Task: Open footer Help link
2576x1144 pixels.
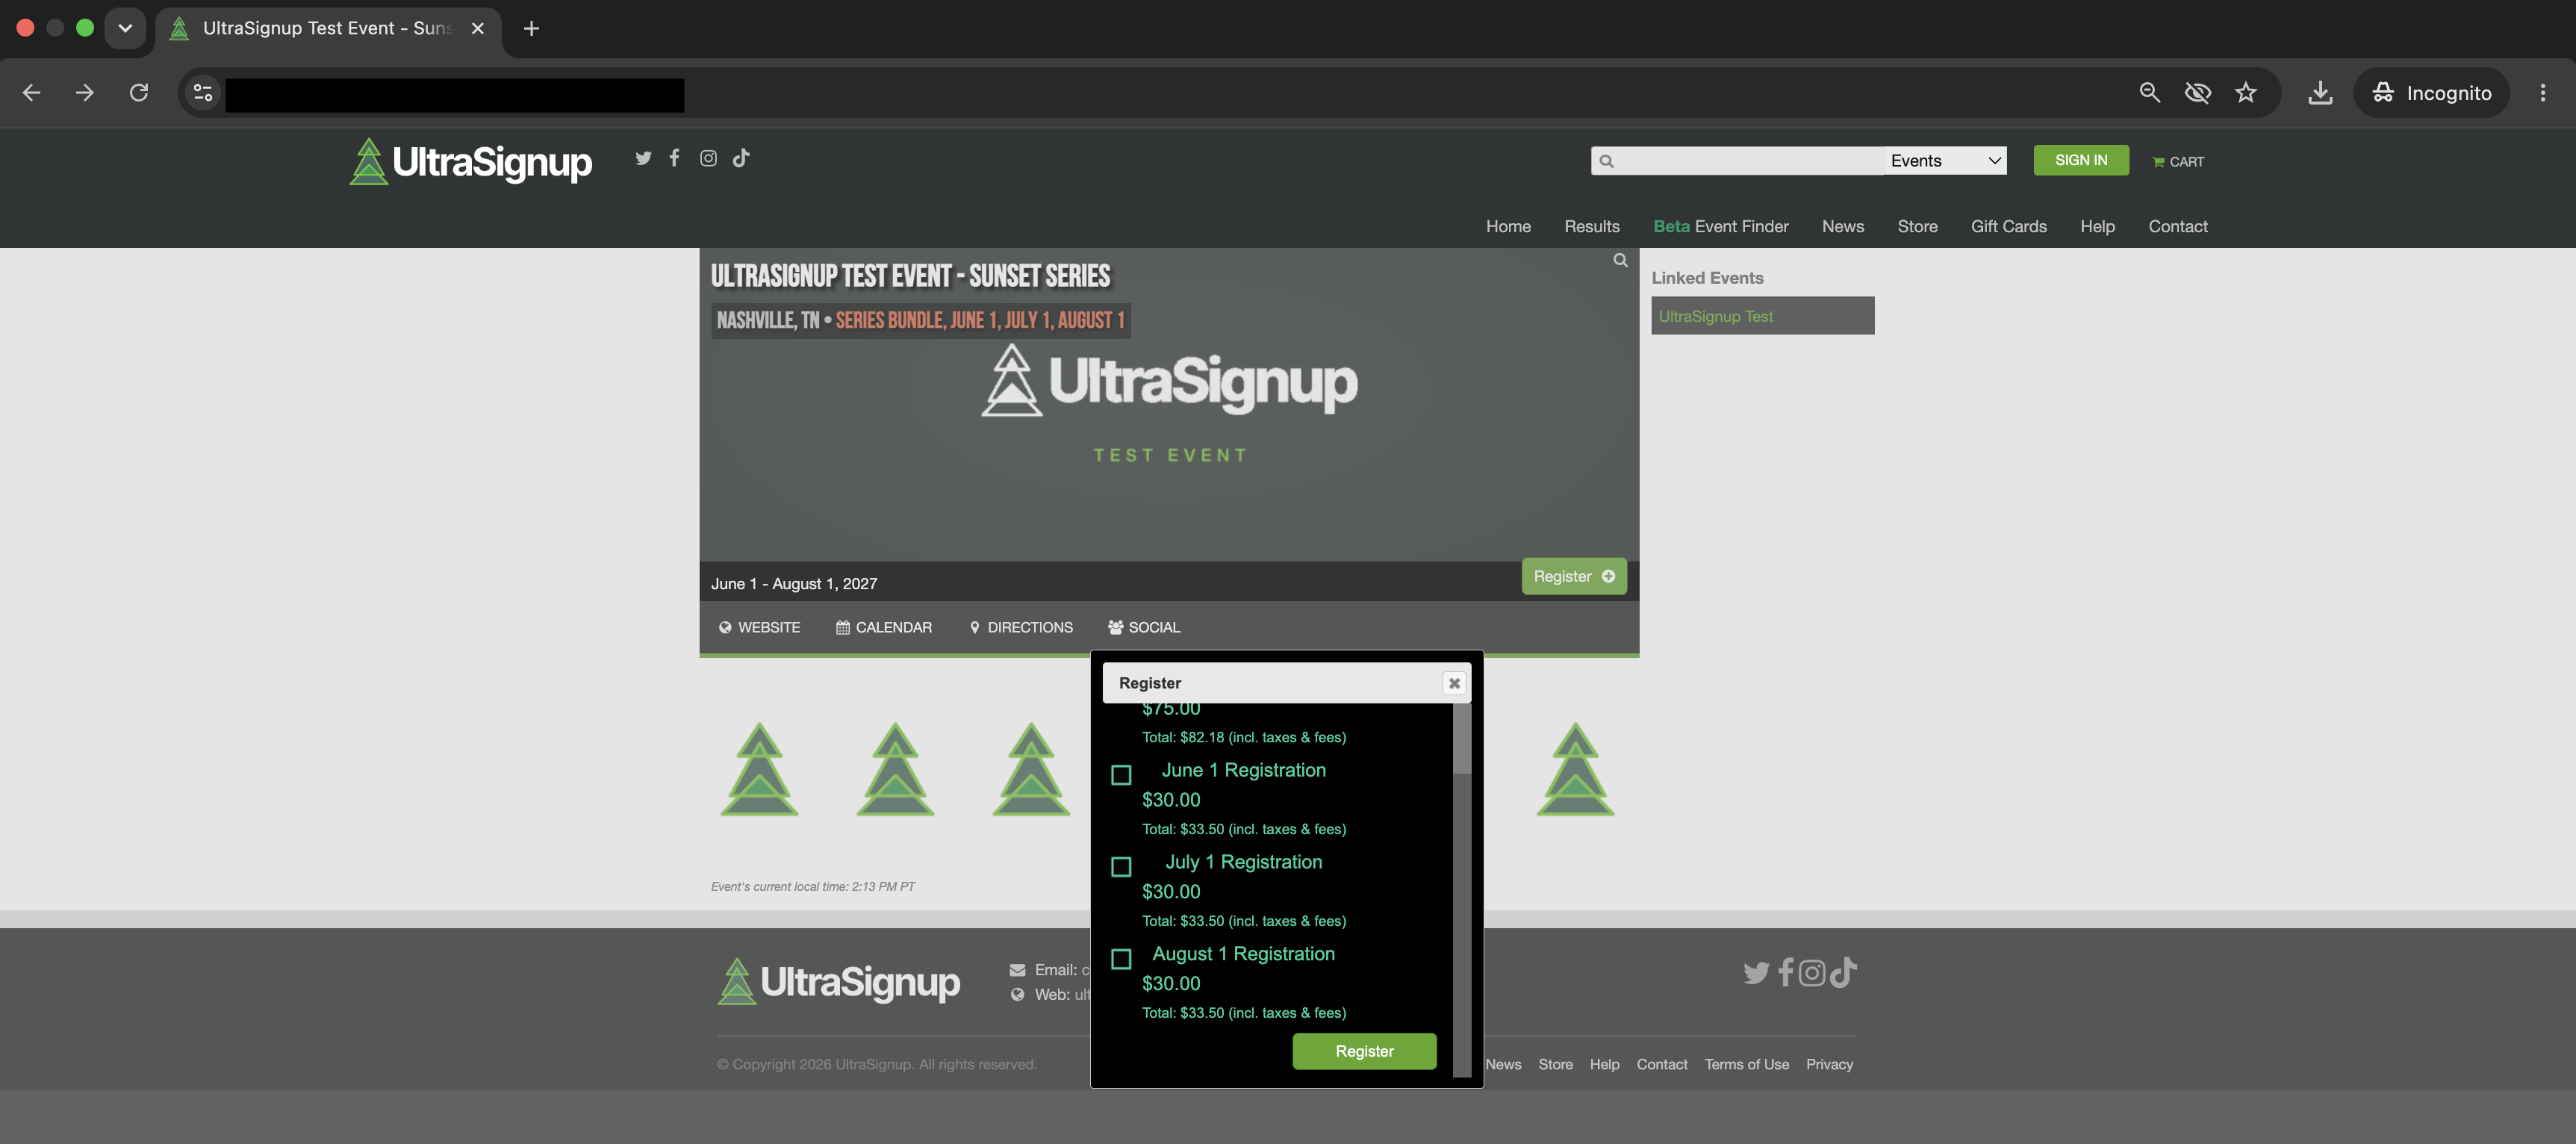Action: coord(1604,1064)
